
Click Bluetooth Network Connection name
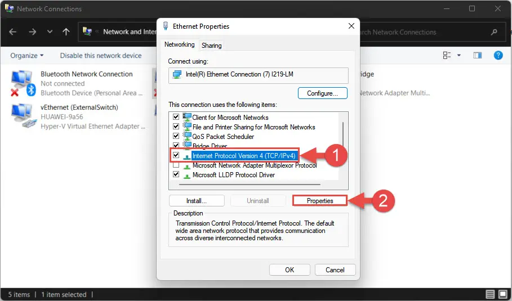click(x=87, y=74)
